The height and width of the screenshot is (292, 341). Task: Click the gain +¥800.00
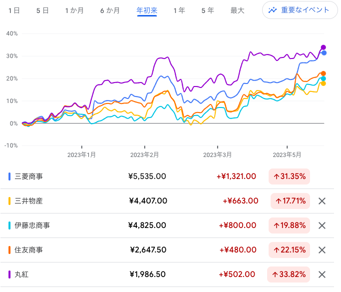pyautogui.click(x=238, y=225)
